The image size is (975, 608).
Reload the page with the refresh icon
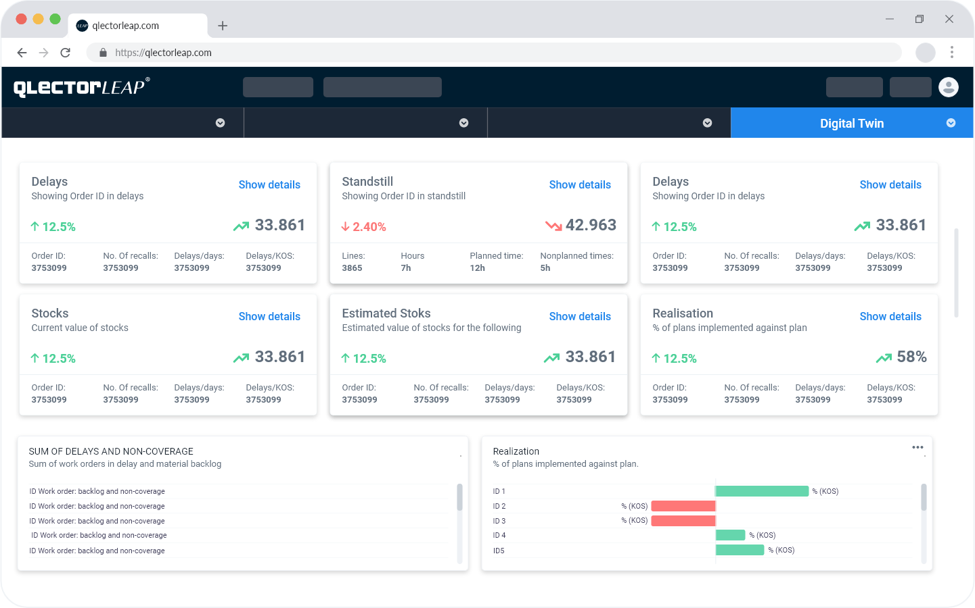(66, 53)
